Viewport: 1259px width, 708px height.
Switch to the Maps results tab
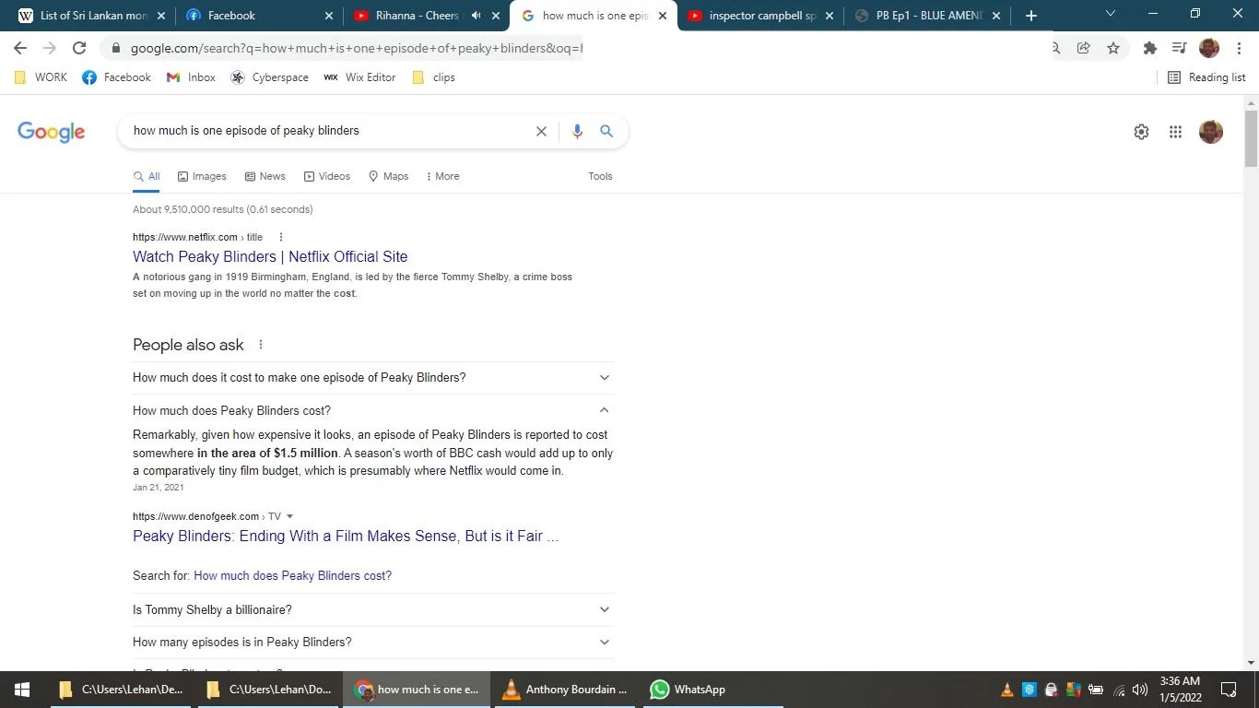point(388,176)
